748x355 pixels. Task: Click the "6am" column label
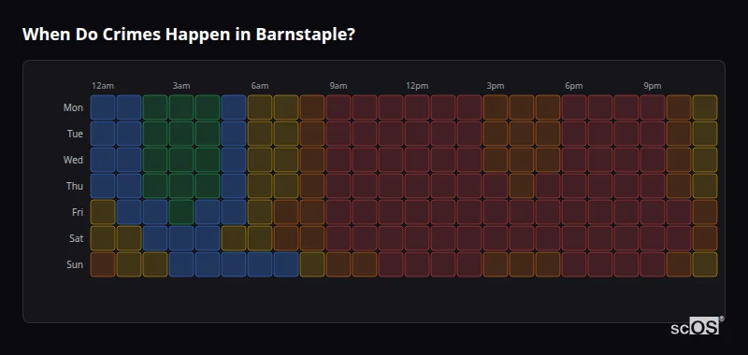260,86
